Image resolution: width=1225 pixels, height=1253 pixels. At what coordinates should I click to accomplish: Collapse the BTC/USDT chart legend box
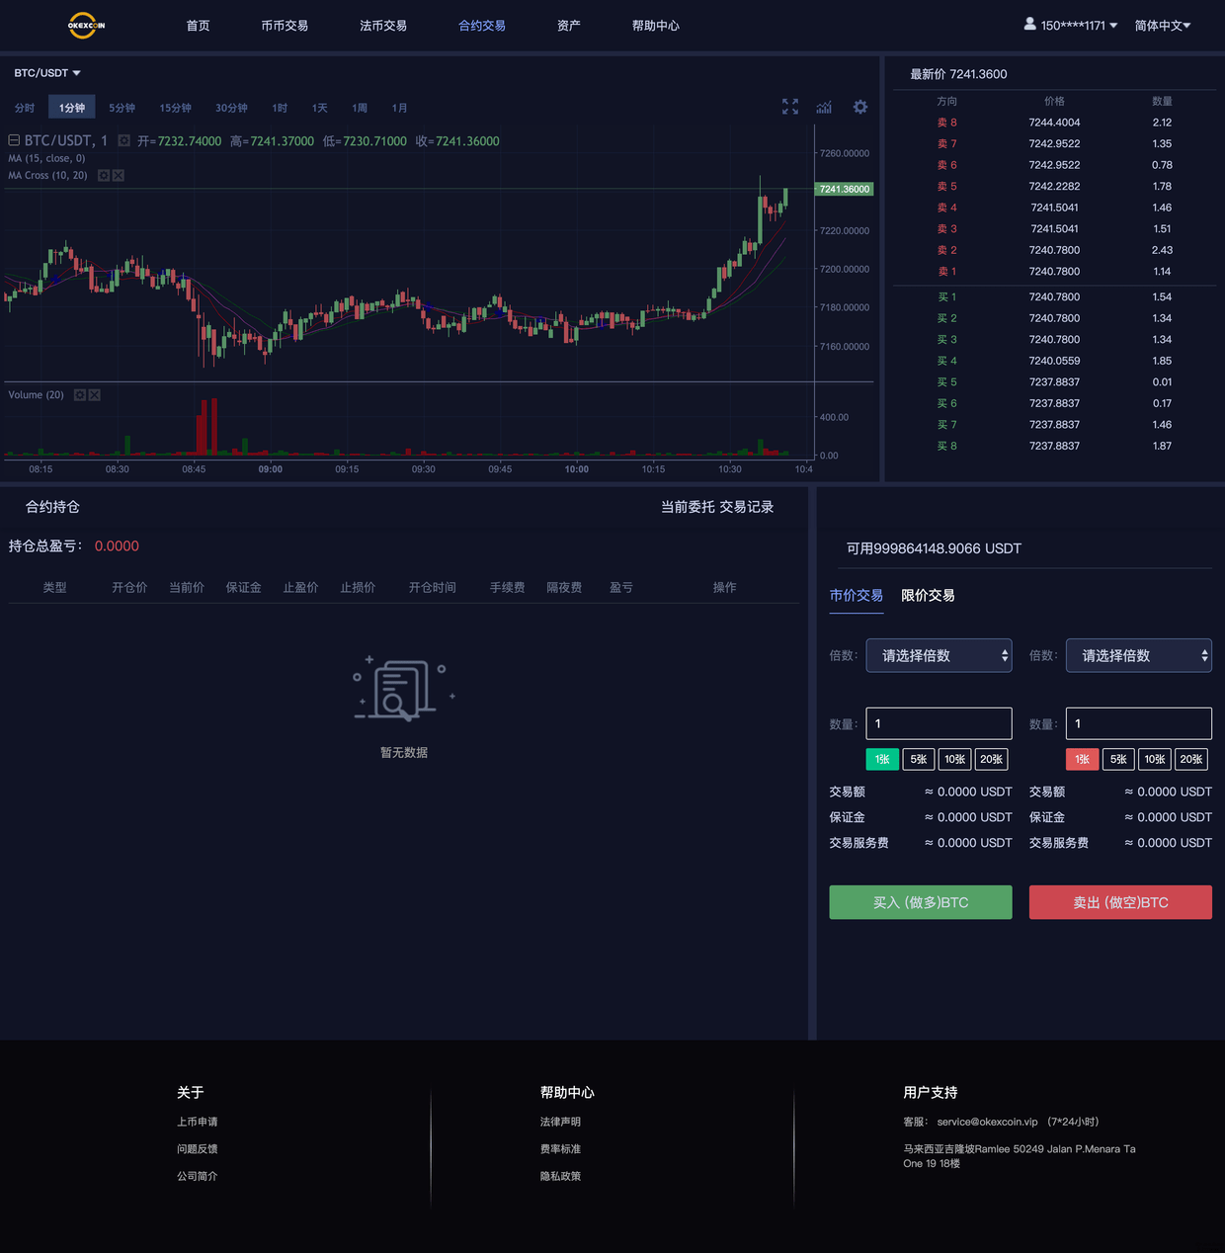click(14, 140)
